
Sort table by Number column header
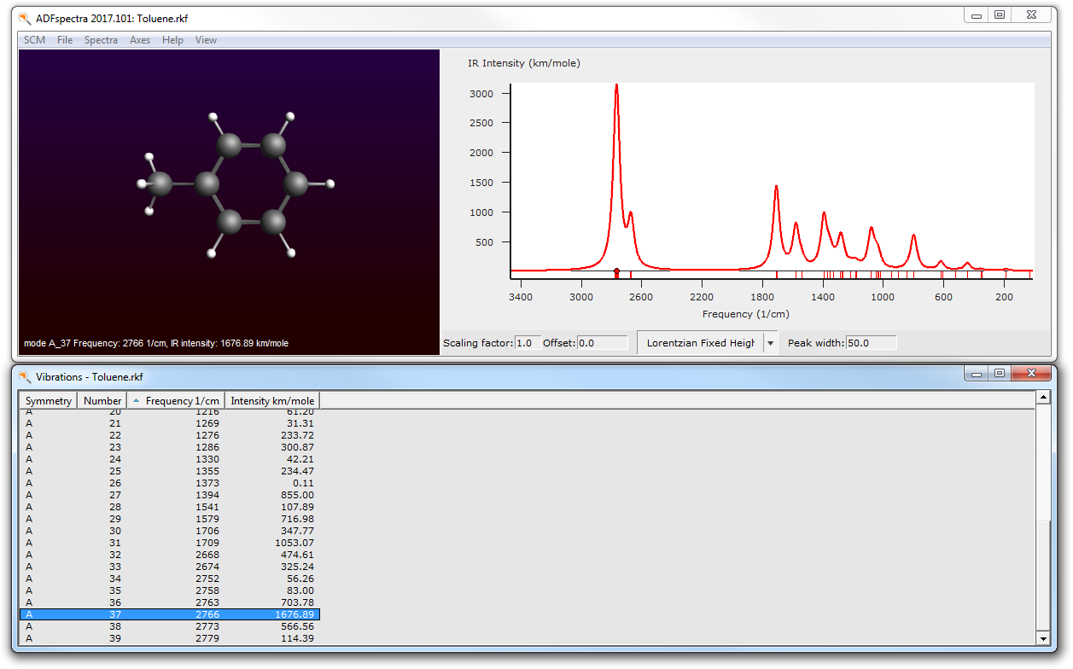102,400
